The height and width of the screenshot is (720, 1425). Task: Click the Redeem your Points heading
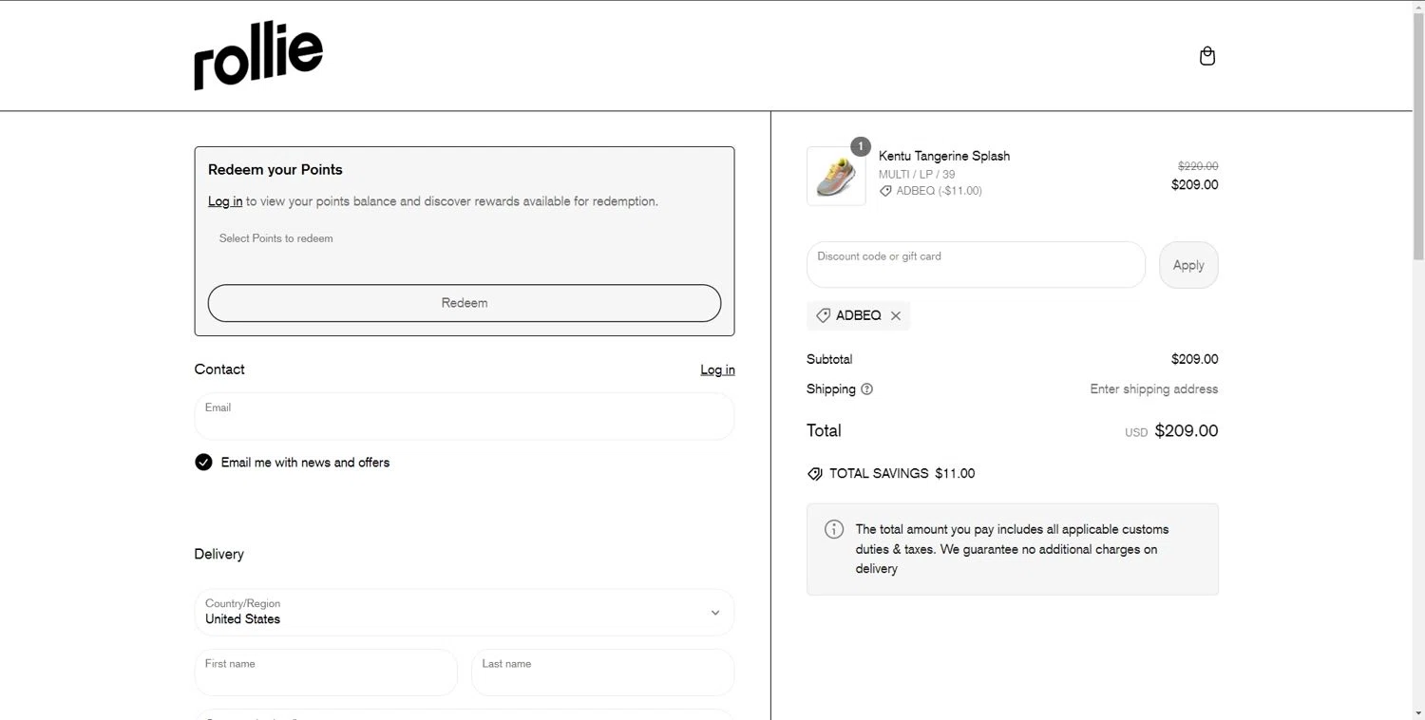click(x=275, y=169)
